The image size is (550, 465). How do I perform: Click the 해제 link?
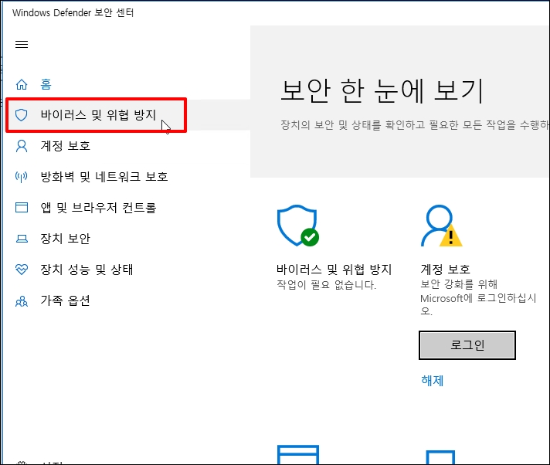[x=432, y=381]
